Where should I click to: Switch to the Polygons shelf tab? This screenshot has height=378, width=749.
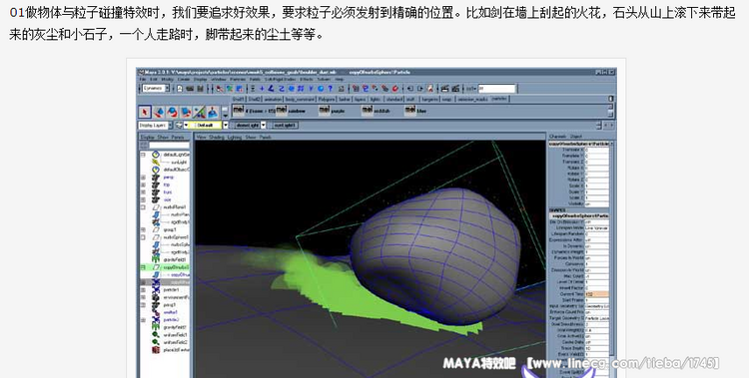(x=328, y=100)
